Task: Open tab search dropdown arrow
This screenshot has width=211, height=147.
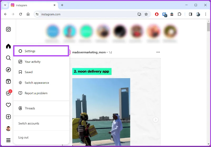Action: tap(5, 5)
